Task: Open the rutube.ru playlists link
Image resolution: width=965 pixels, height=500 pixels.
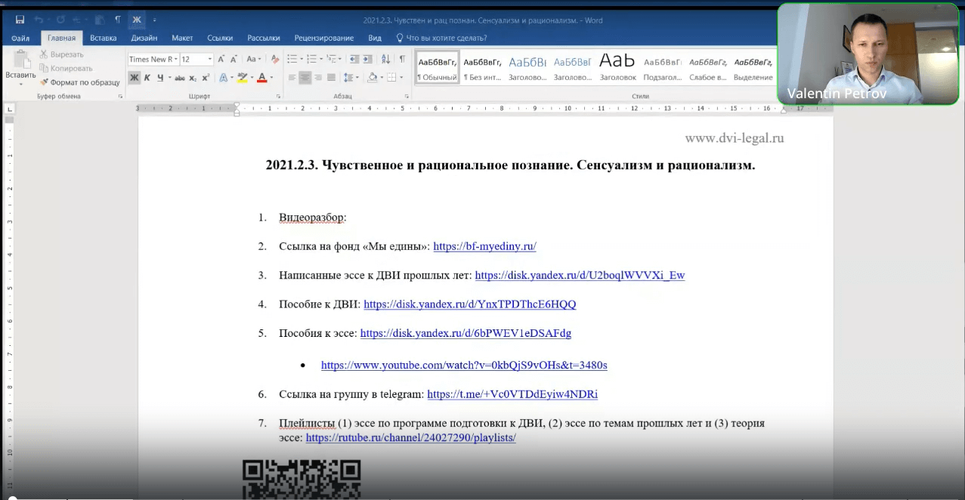Action: coord(410,437)
